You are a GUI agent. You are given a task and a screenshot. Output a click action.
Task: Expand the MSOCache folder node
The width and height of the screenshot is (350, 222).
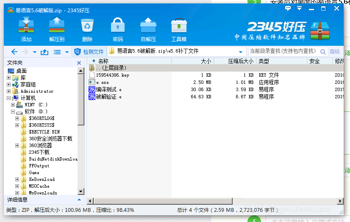17,186
